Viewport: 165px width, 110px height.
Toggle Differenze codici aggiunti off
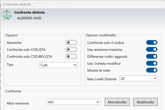coord(152,56)
